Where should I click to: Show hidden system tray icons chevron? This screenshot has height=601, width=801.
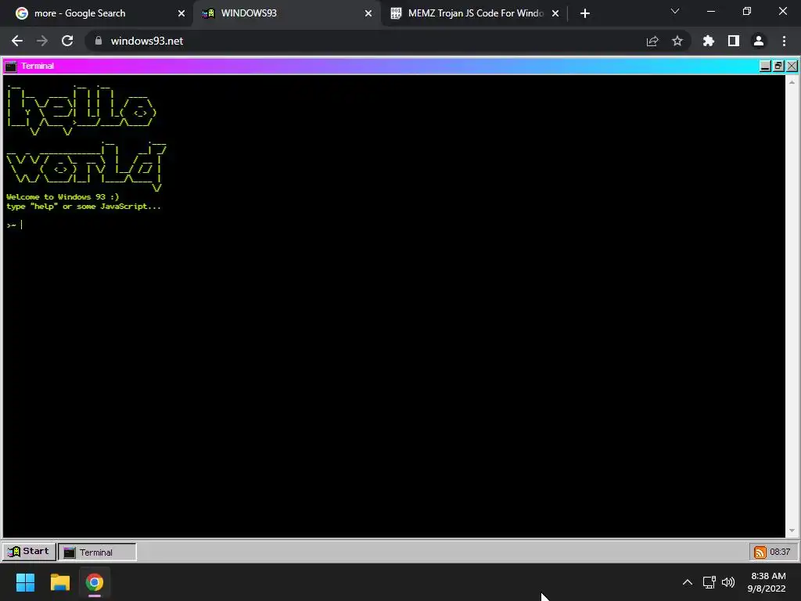pyautogui.click(x=688, y=582)
